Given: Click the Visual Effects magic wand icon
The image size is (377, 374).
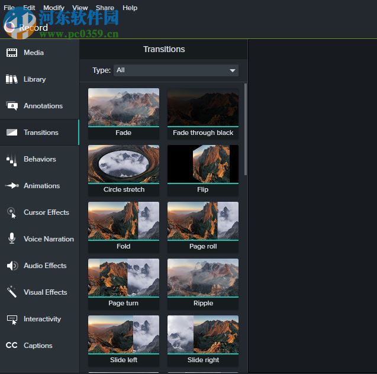Looking at the screenshot, I should pos(12,292).
